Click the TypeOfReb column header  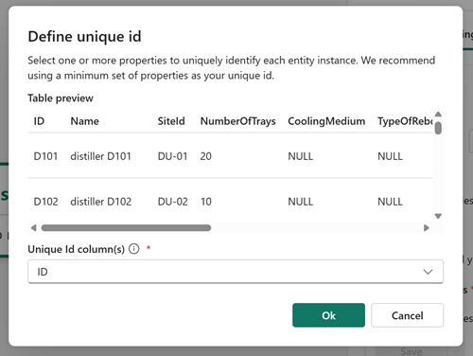pyautogui.click(x=405, y=121)
